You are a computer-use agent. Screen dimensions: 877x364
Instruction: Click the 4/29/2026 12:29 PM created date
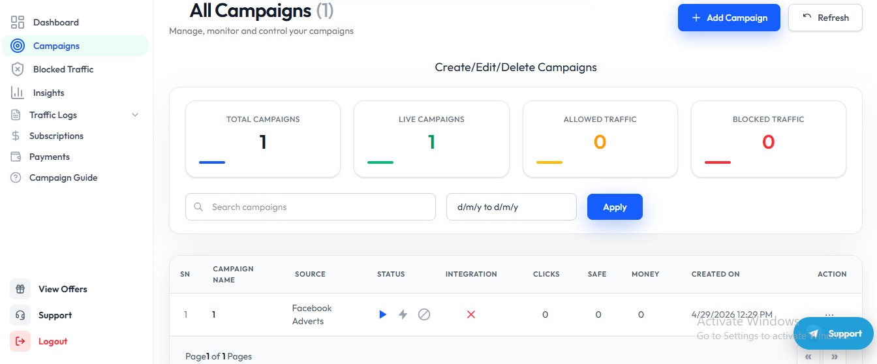point(732,314)
